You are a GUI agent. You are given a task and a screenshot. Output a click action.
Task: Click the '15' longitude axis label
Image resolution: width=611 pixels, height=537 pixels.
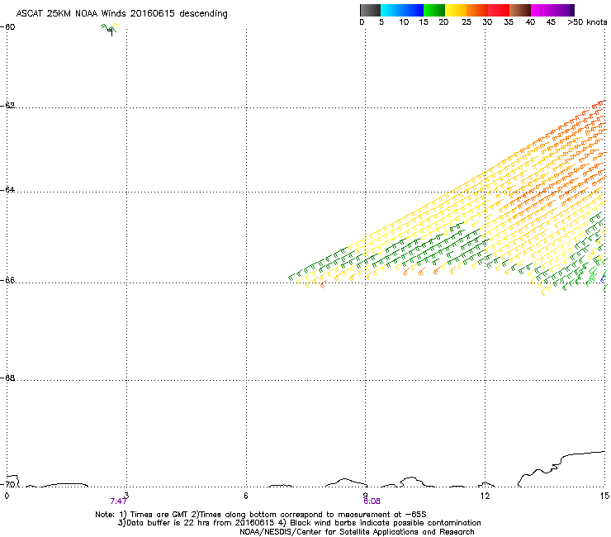pos(604,496)
